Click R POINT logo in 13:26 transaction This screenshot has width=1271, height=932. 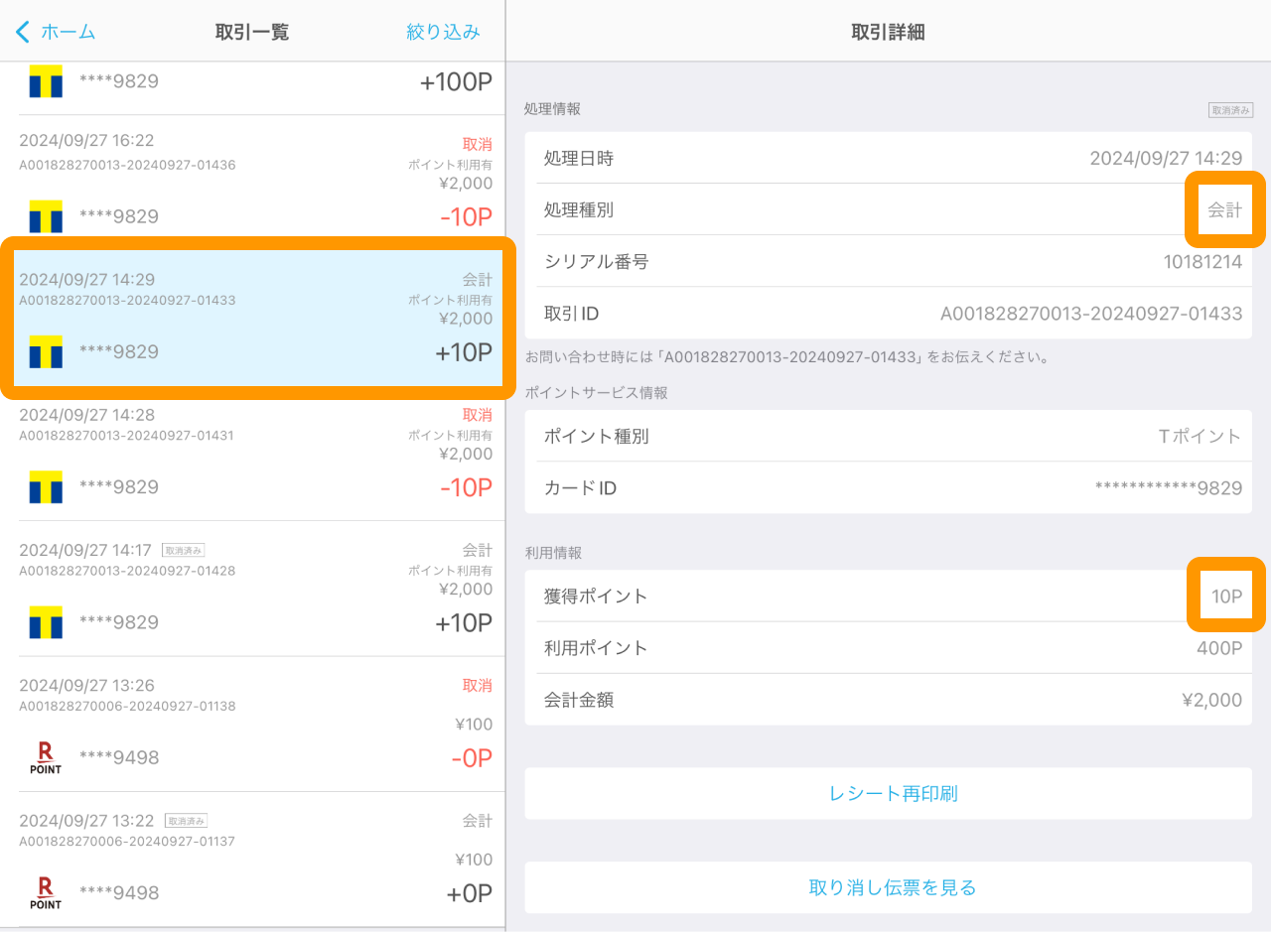coord(46,757)
